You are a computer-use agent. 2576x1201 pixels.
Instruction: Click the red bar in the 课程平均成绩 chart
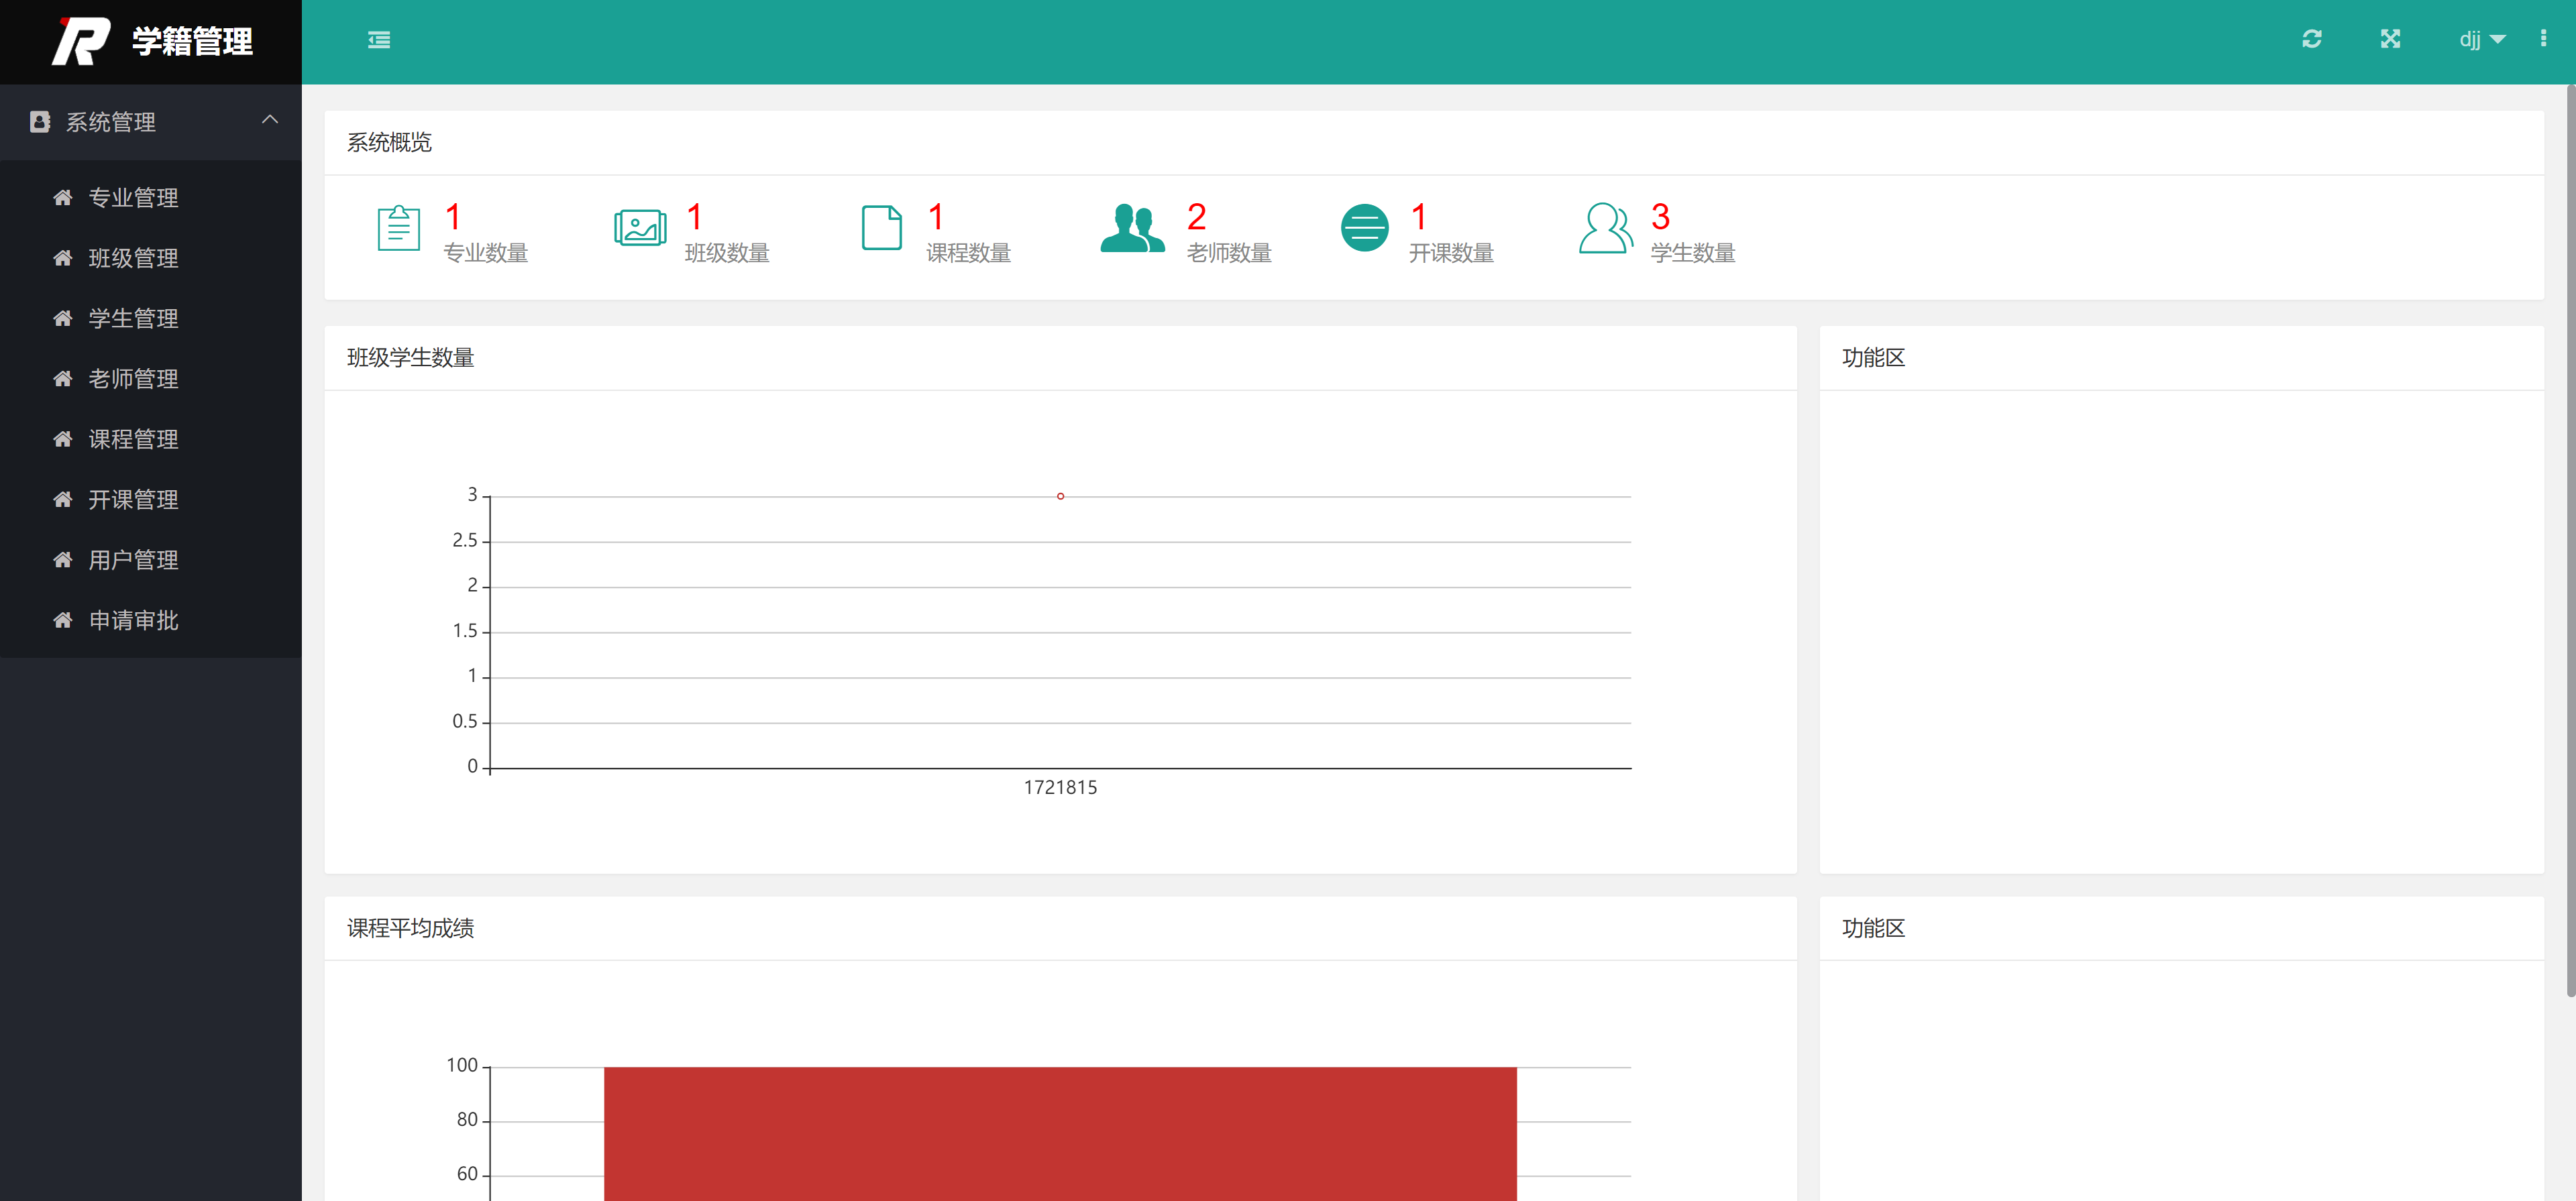tap(1060, 1130)
